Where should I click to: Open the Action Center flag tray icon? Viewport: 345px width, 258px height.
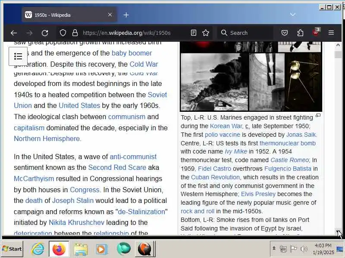click(x=293, y=249)
